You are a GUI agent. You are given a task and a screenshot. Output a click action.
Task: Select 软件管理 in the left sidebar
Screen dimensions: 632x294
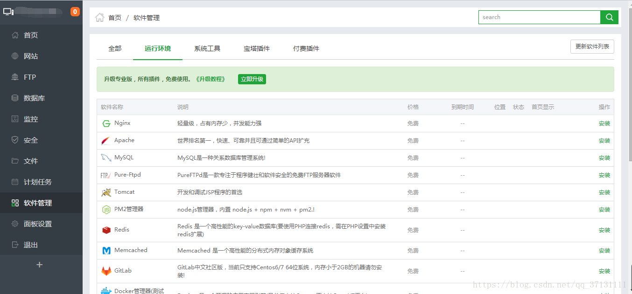(x=41, y=203)
